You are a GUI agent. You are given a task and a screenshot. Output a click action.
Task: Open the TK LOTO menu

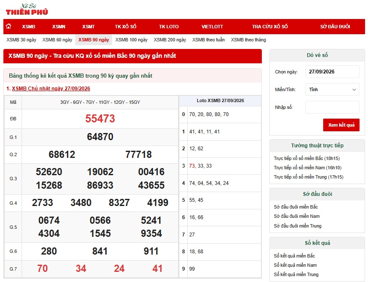pos(169,27)
